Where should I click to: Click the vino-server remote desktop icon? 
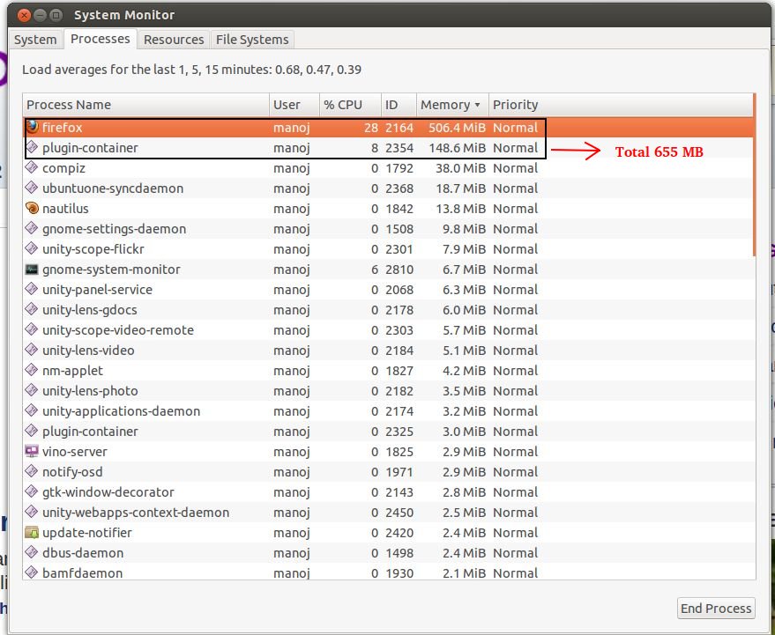click(34, 452)
